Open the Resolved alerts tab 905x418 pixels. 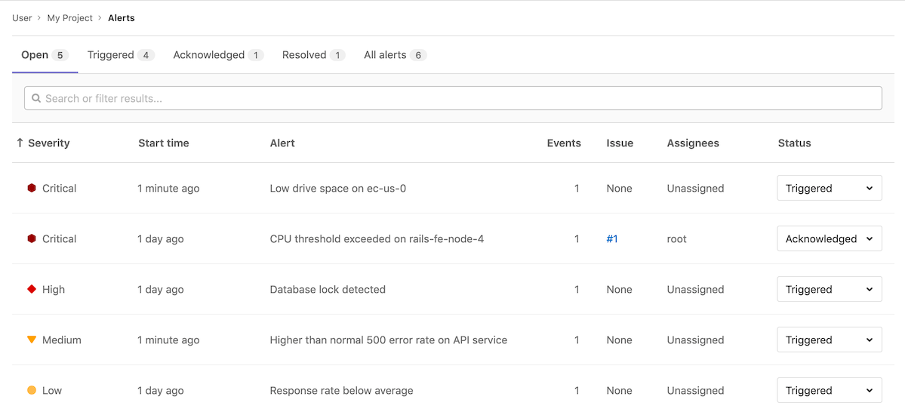pyautogui.click(x=313, y=55)
